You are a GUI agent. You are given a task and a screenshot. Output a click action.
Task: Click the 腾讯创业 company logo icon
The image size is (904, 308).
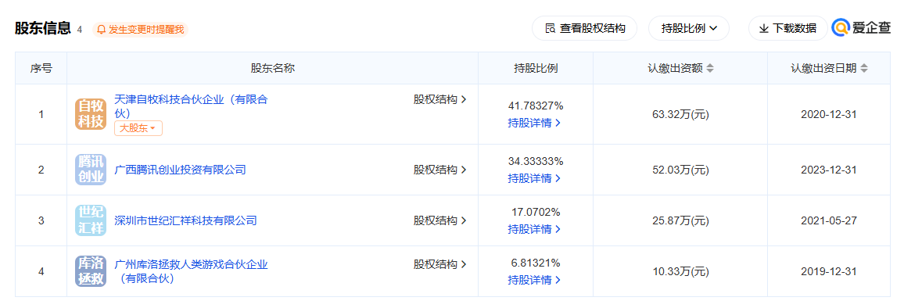91,170
